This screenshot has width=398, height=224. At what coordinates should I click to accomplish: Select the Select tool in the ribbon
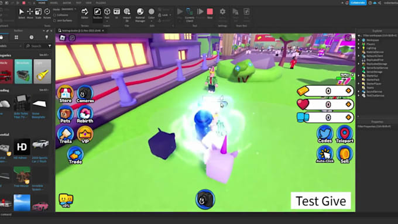22,13
